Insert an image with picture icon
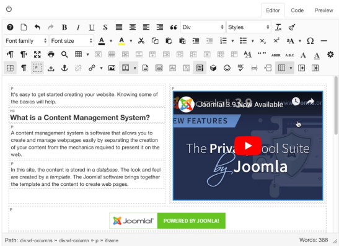Image resolution: width=339 pixels, height=246 pixels. [x=112, y=68]
